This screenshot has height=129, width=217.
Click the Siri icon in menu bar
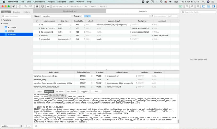208,2
